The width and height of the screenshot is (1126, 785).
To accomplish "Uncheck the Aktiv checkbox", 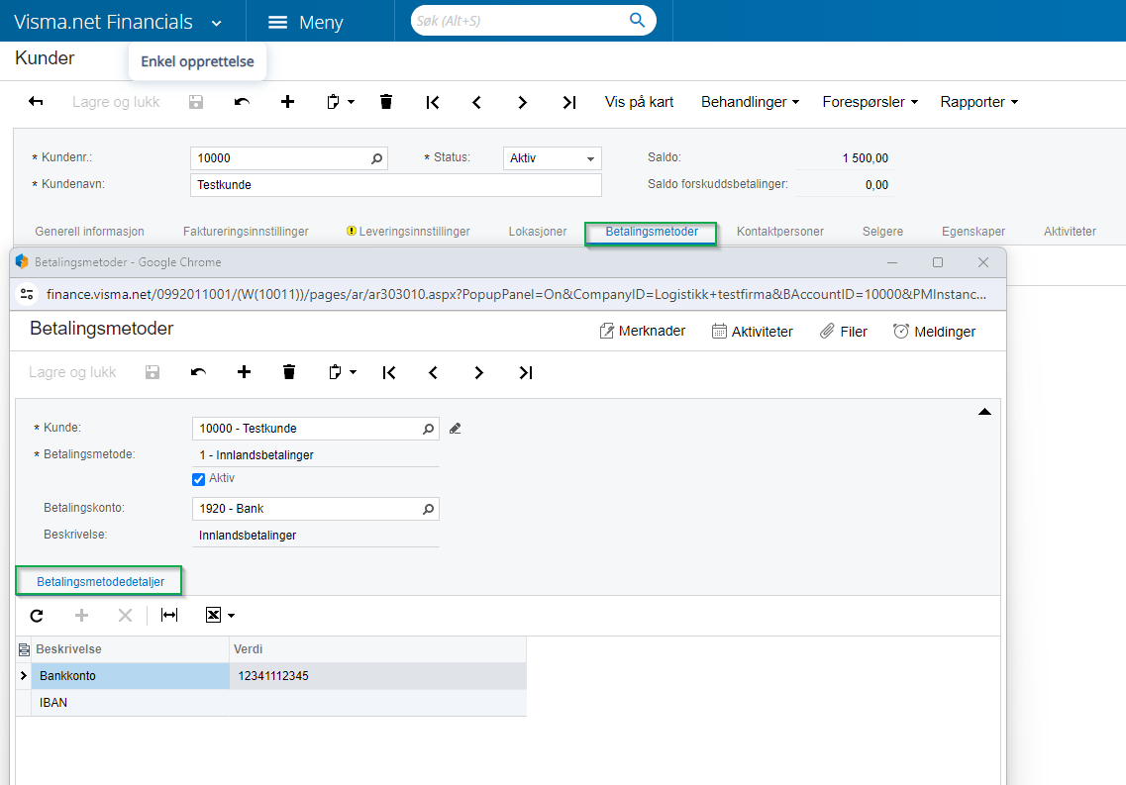I will (x=199, y=479).
